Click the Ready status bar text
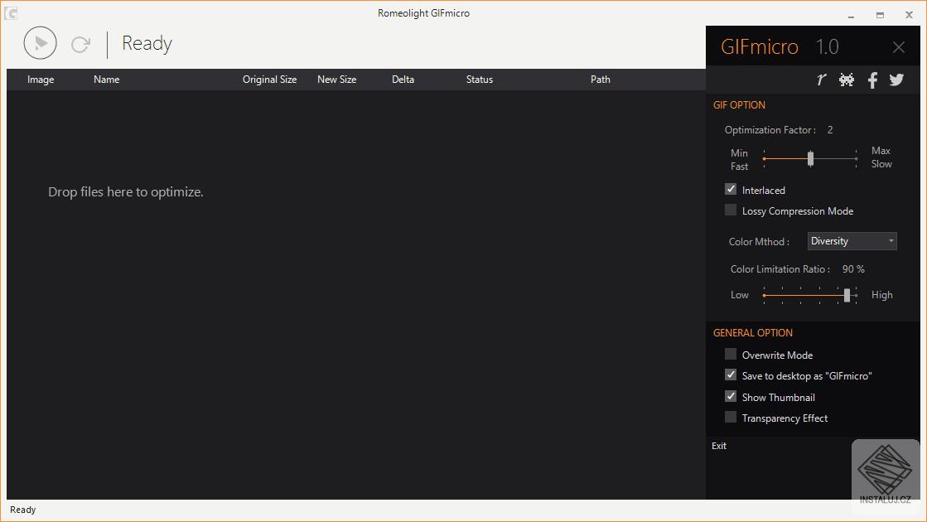The height and width of the screenshot is (522, 927). 23,510
